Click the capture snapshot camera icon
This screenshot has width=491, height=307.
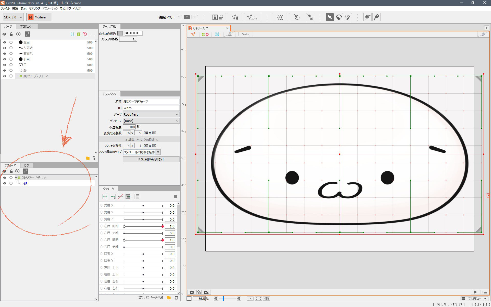[192, 292]
